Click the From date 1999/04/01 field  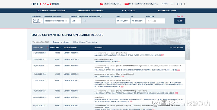point(123,21)
